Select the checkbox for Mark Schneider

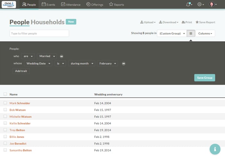pos(5,103)
